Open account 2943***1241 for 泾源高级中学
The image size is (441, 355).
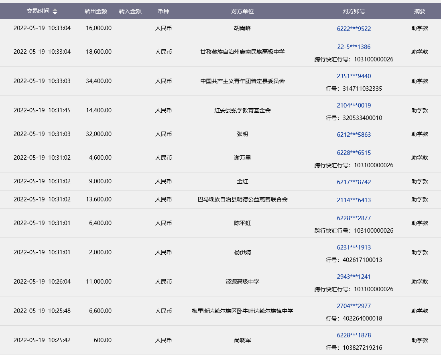[354, 277]
